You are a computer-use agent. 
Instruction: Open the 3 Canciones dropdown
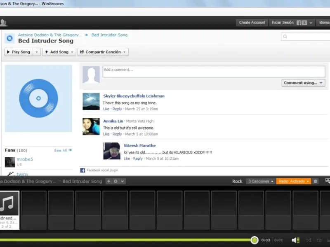click(261, 181)
